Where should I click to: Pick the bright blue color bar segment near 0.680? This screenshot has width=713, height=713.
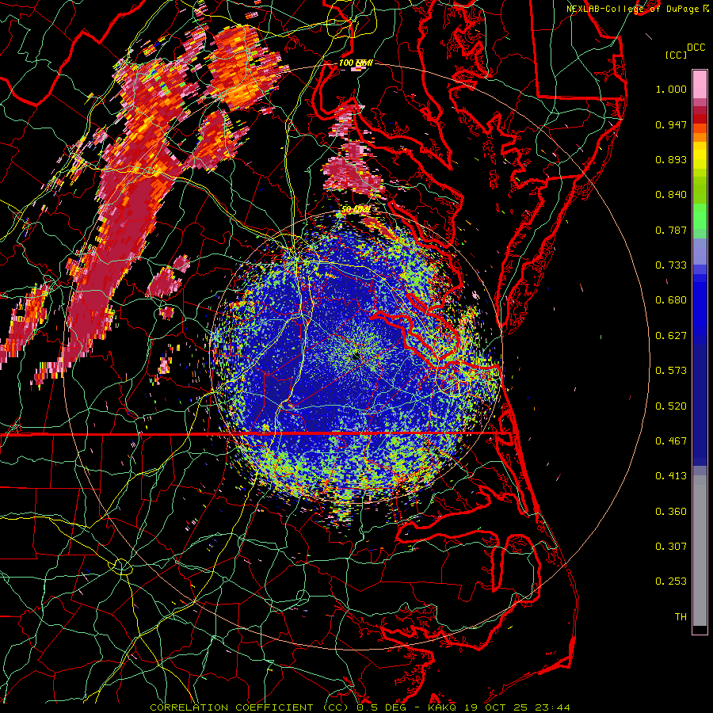click(700, 309)
